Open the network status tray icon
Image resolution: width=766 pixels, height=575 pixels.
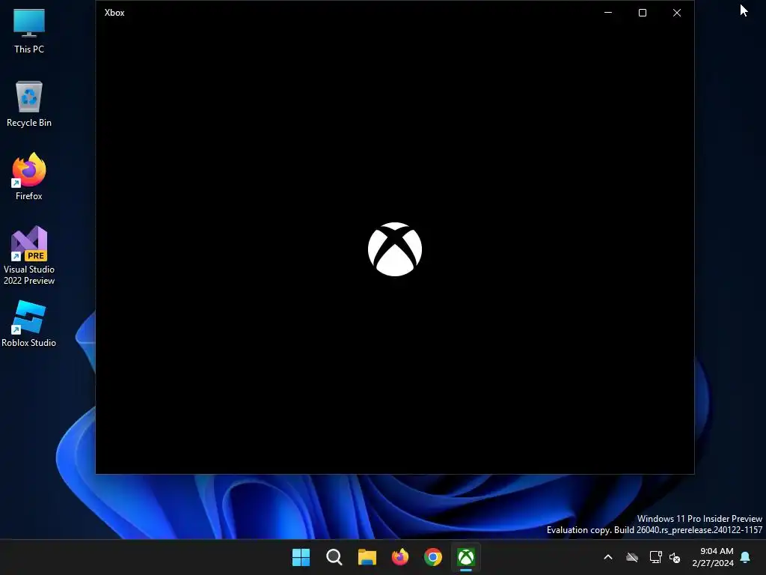point(655,557)
